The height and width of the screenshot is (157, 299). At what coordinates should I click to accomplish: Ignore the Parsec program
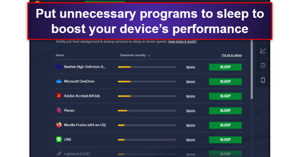tap(191, 111)
